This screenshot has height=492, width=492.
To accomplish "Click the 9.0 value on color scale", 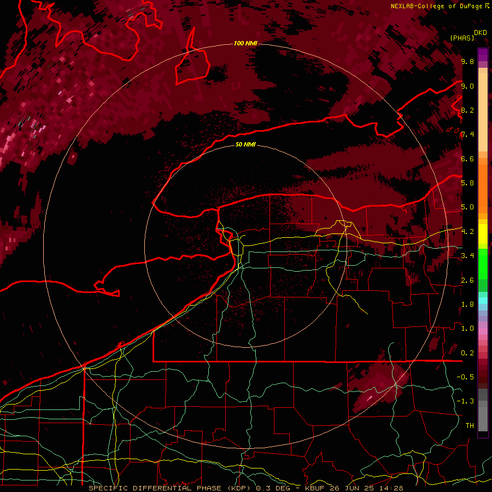I will tap(467, 86).
